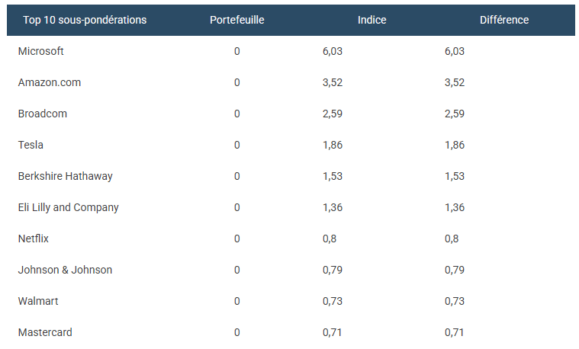
Task: Click Microsoft's Indice value 6,03
Action: [x=333, y=51]
